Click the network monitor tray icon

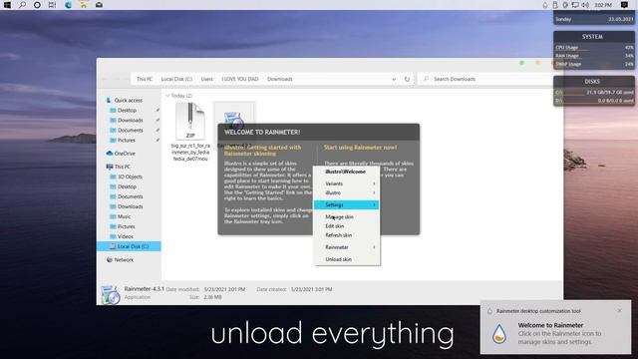point(575,5)
